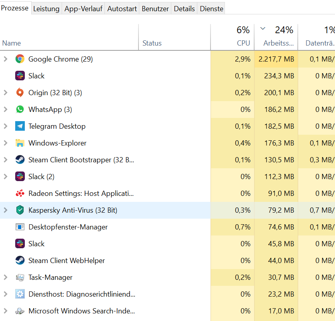Expand the Microsoft Windows Search-Indexer row
The height and width of the screenshot is (321, 335).
[x=6, y=311]
